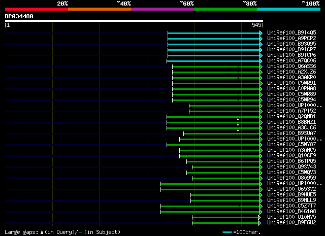The width and height of the screenshot is (325, 236).
Task: Click the query end position label 545
Action: [256, 25]
